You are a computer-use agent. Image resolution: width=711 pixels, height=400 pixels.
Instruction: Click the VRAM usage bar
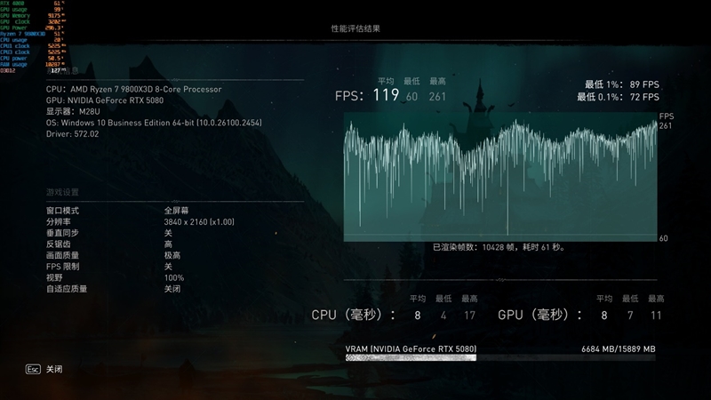coord(500,357)
